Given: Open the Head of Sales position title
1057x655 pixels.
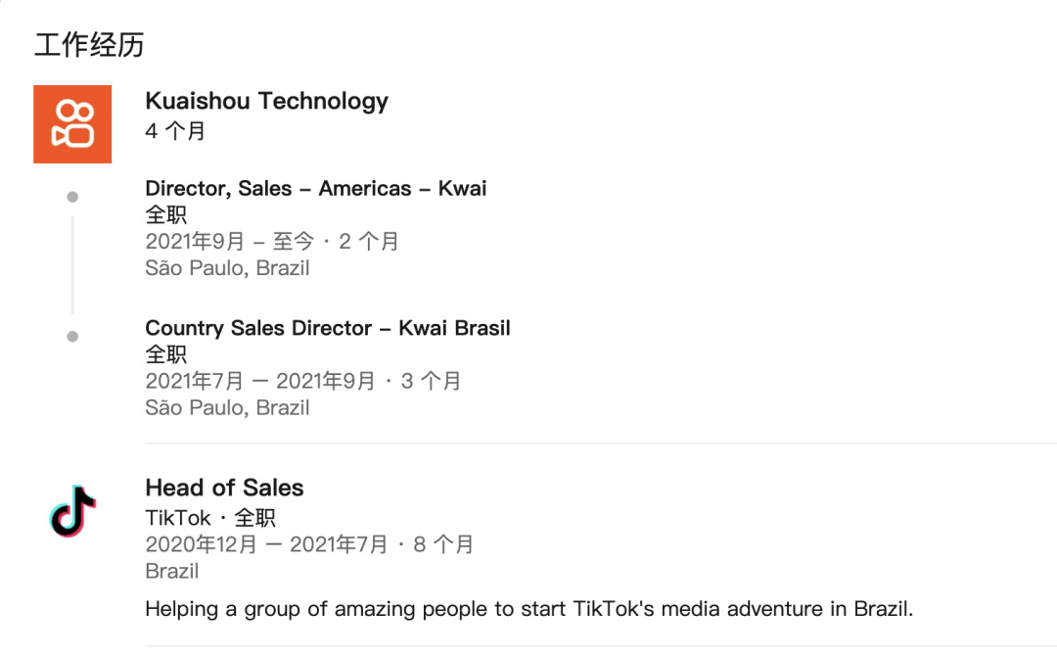Looking at the screenshot, I should (x=224, y=488).
